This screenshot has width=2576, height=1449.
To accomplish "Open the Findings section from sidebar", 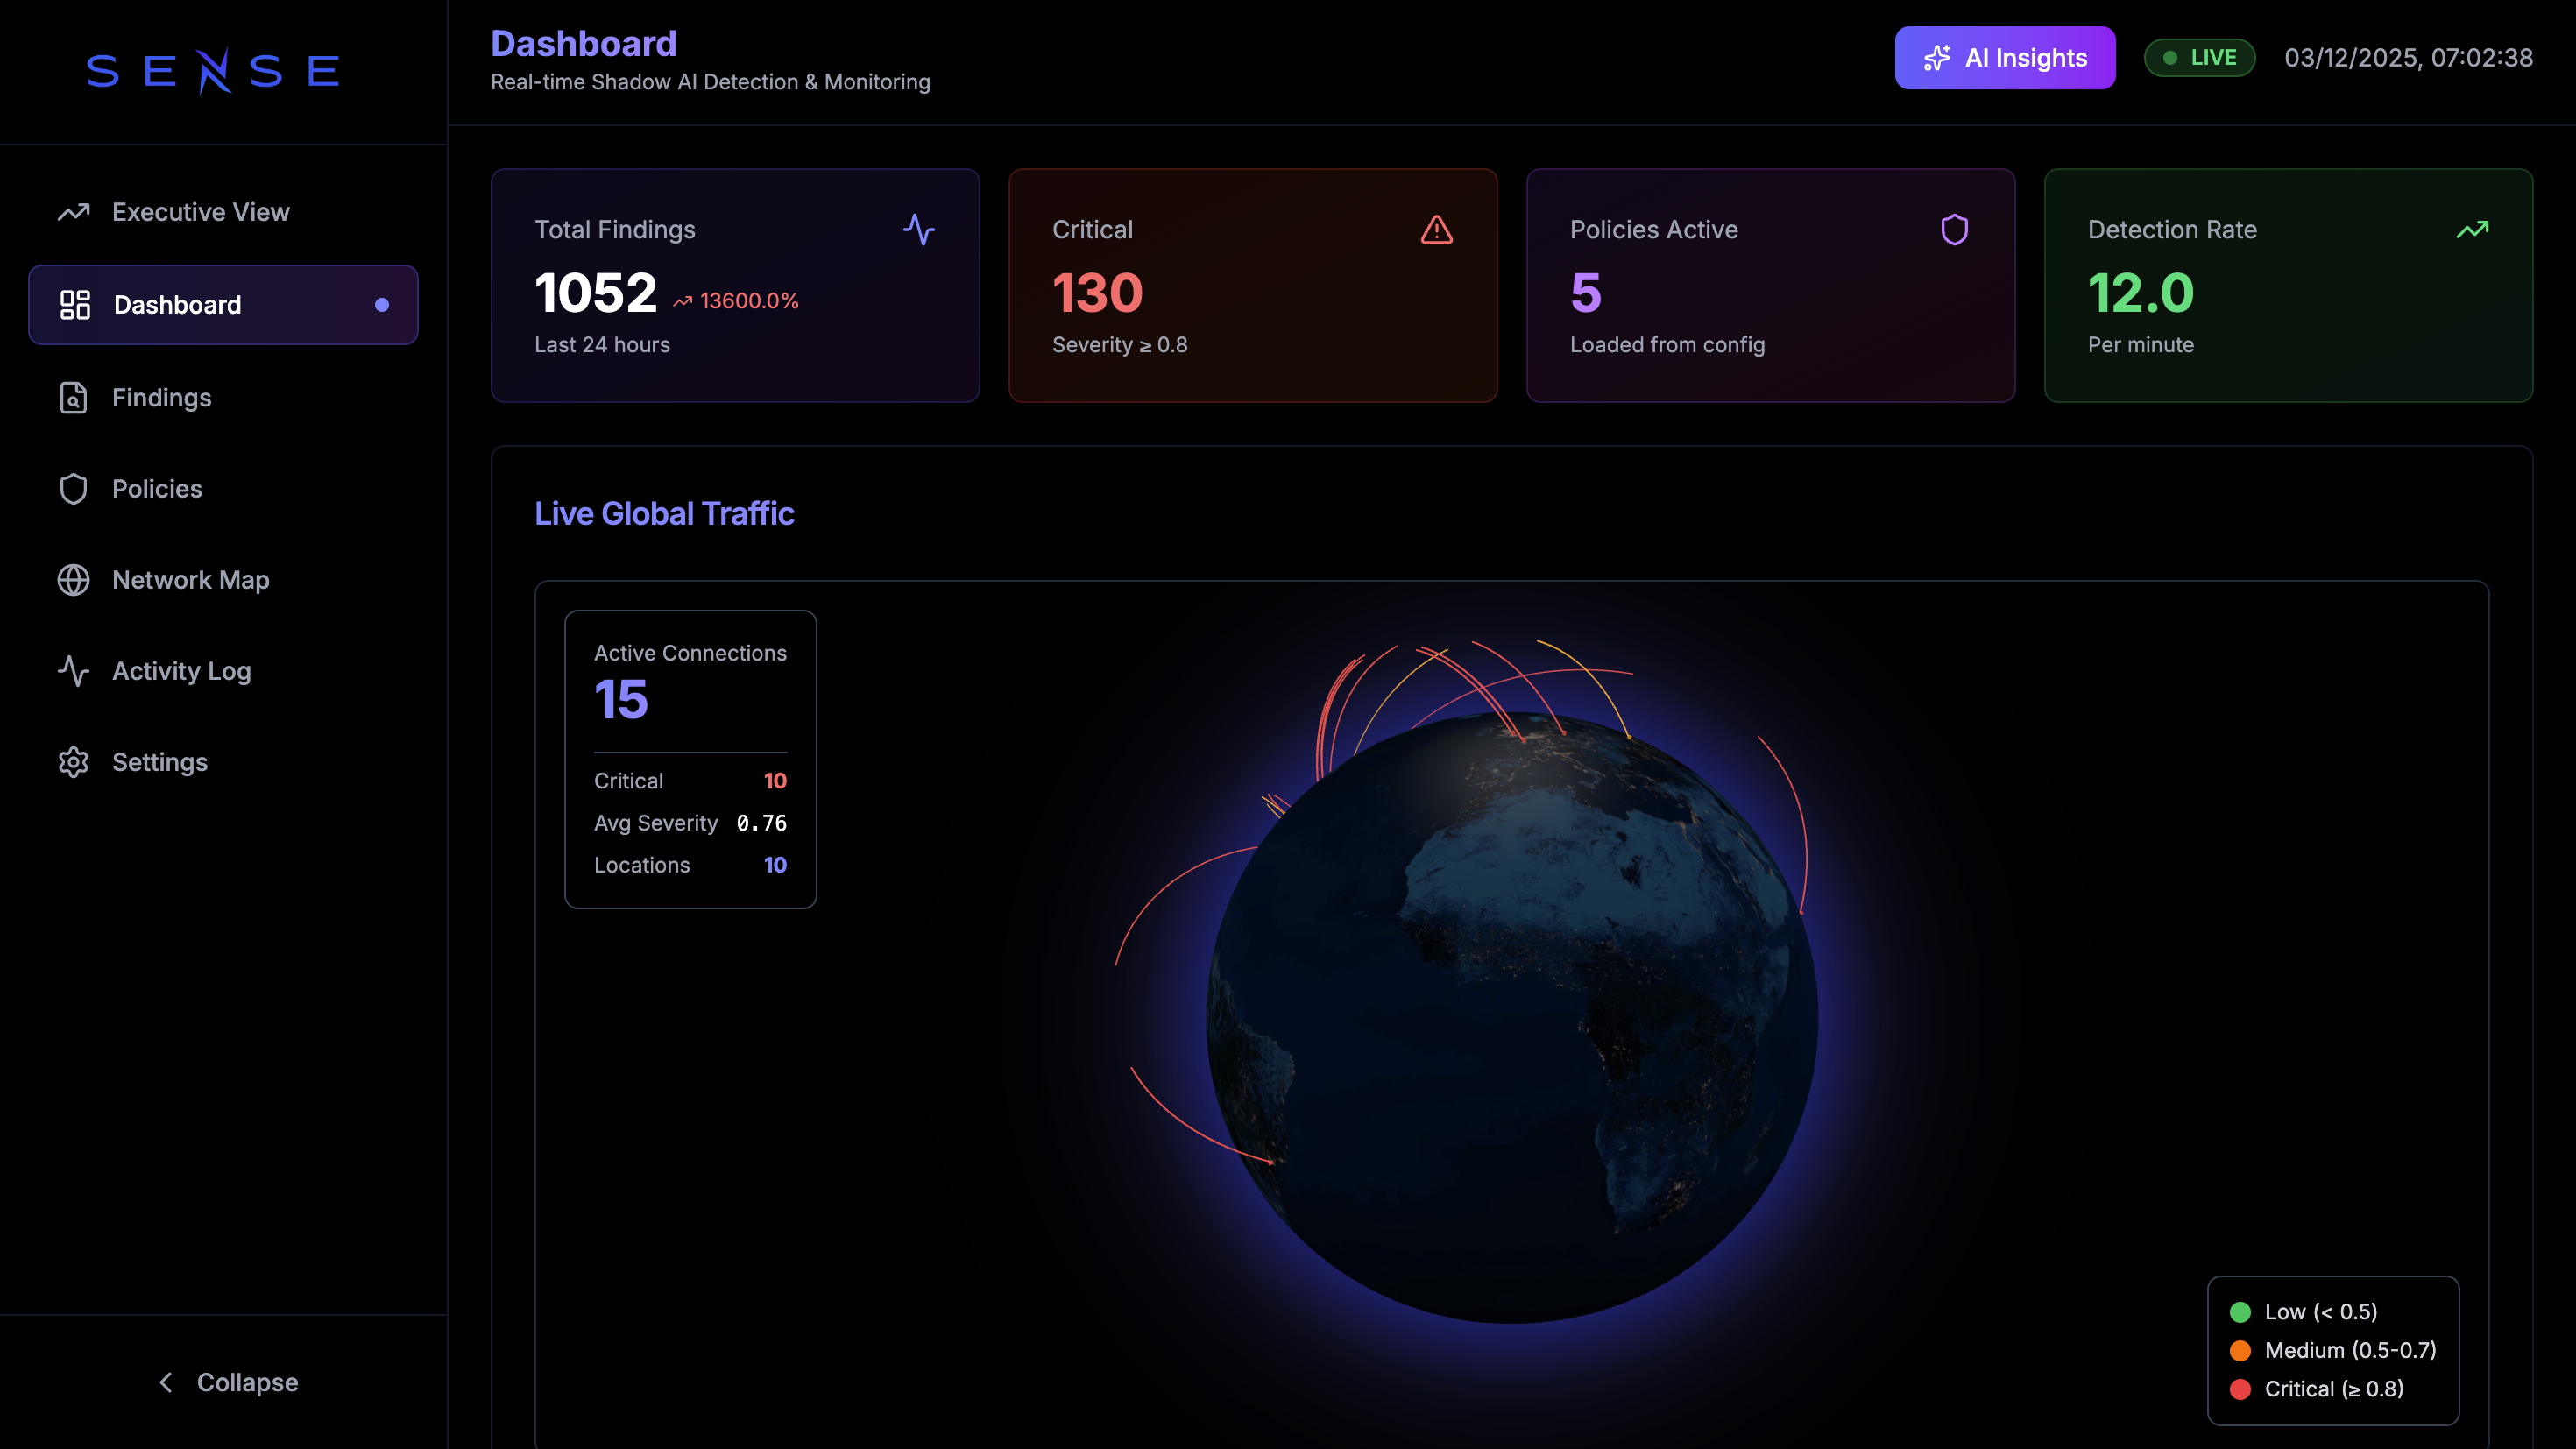I will 162,397.
